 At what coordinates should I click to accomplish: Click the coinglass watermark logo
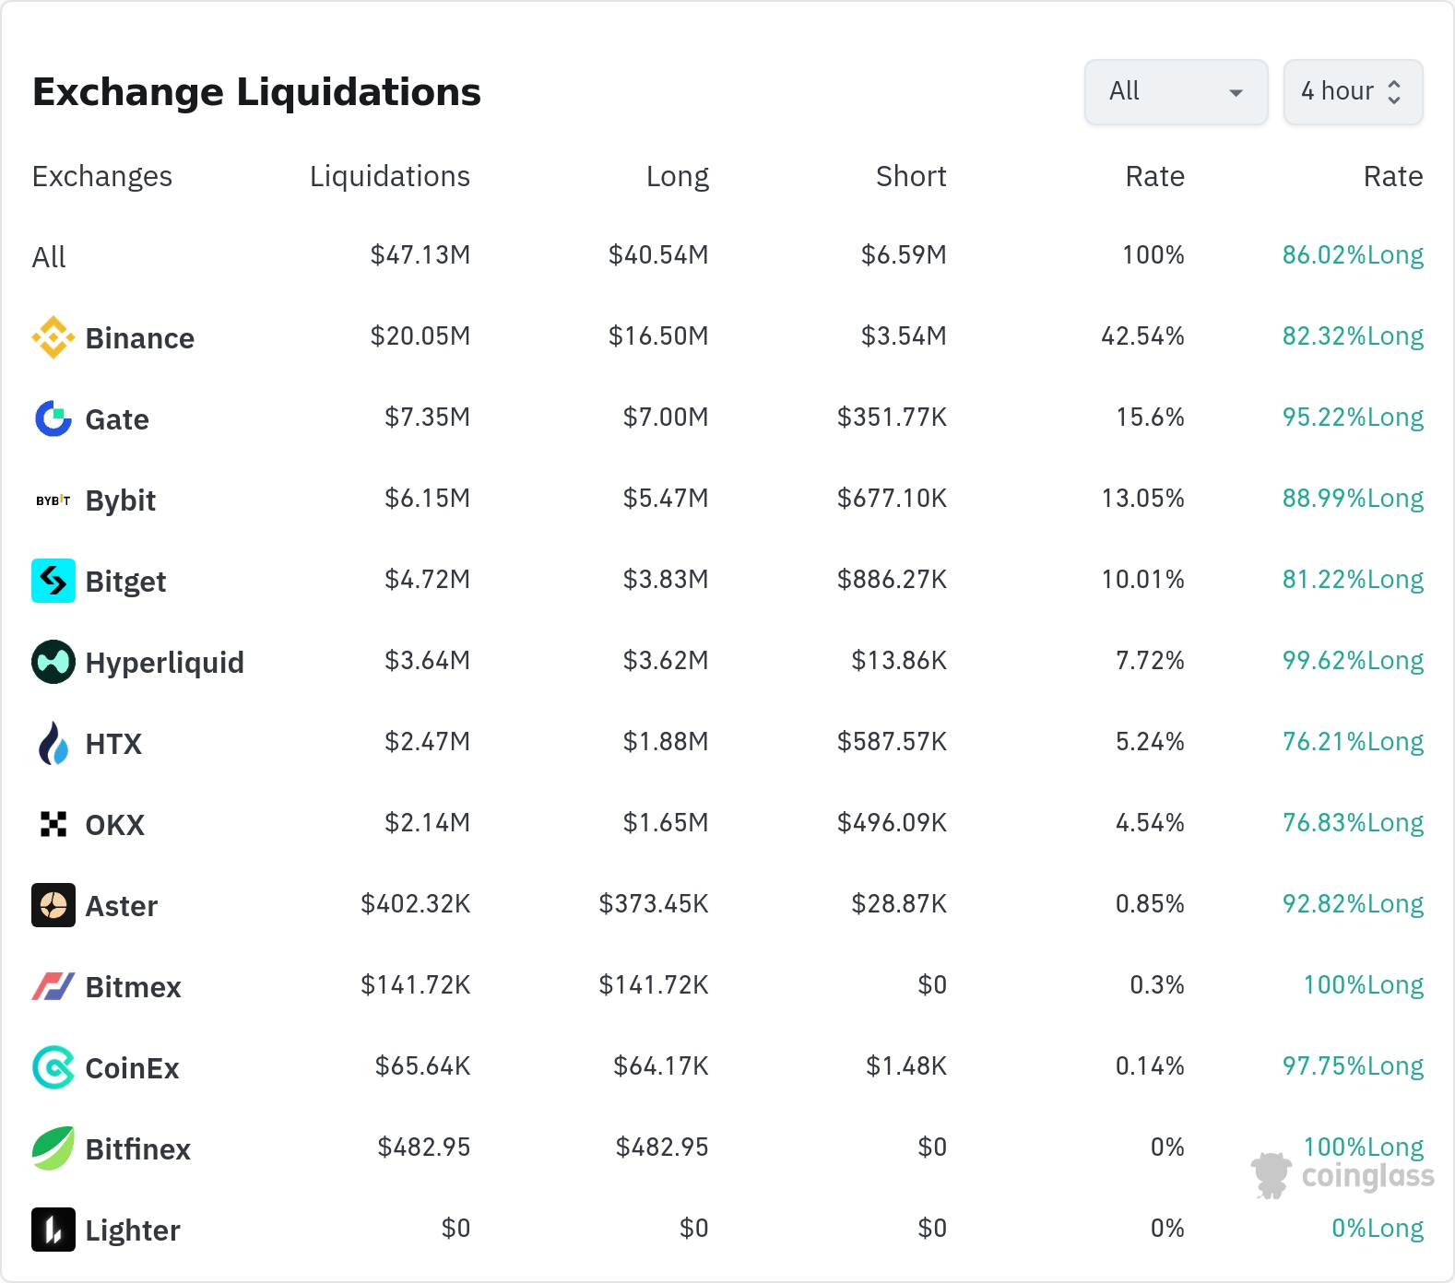click(x=1343, y=1176)
